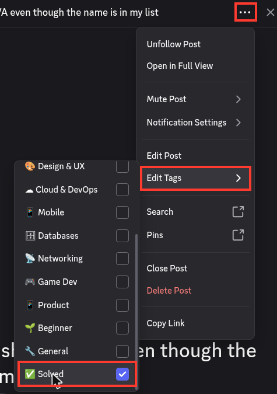Expand Mute Post chevron arrow
The width and height of the screenshot is (277, 394).
tap(239, 99)
